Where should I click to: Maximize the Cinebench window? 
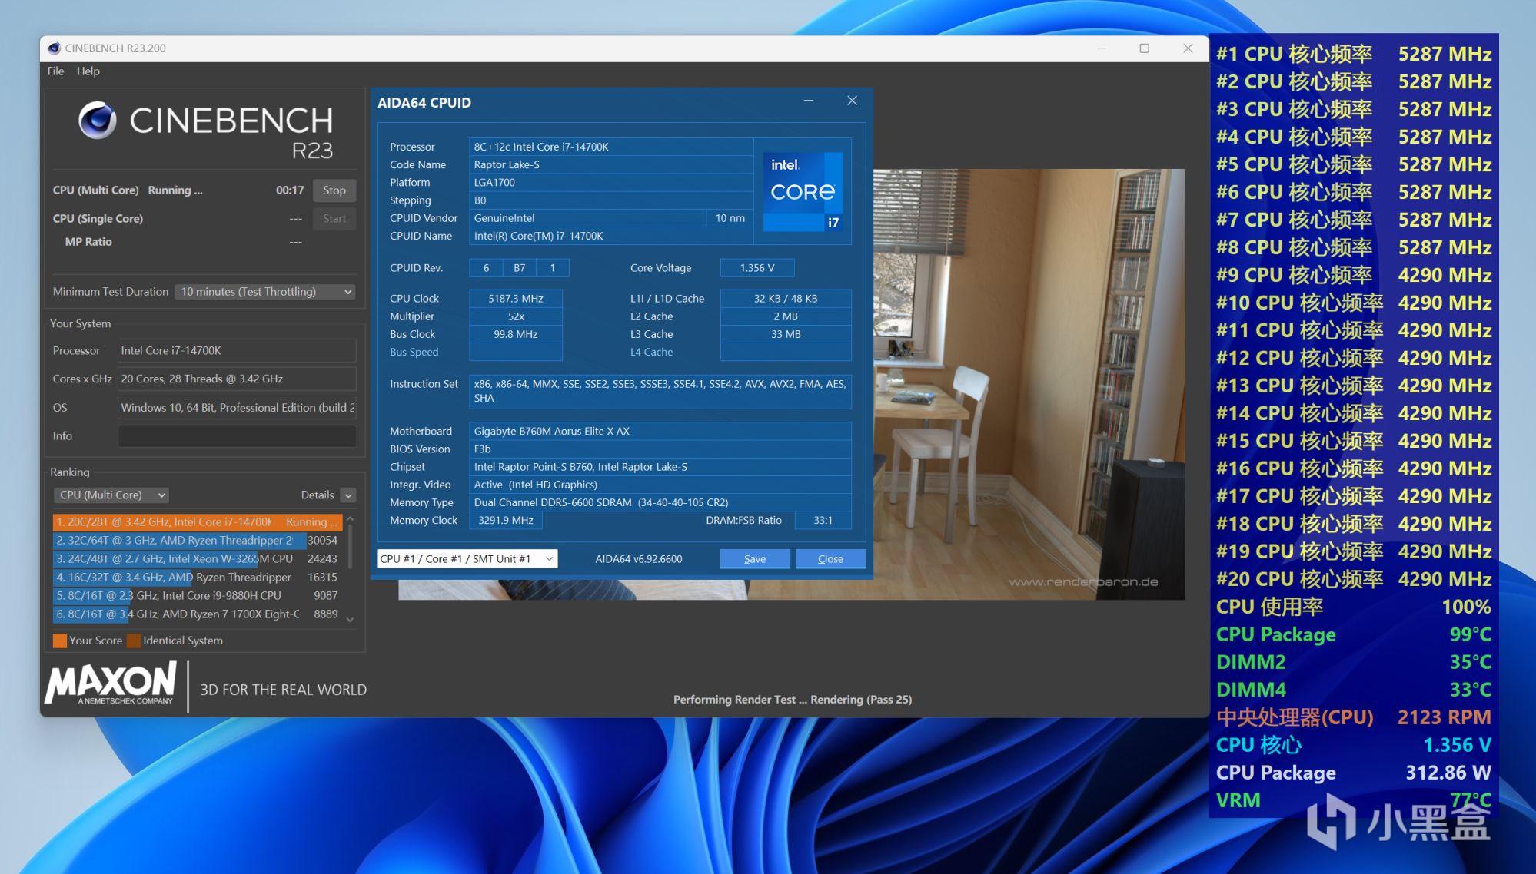[1144, 48]
